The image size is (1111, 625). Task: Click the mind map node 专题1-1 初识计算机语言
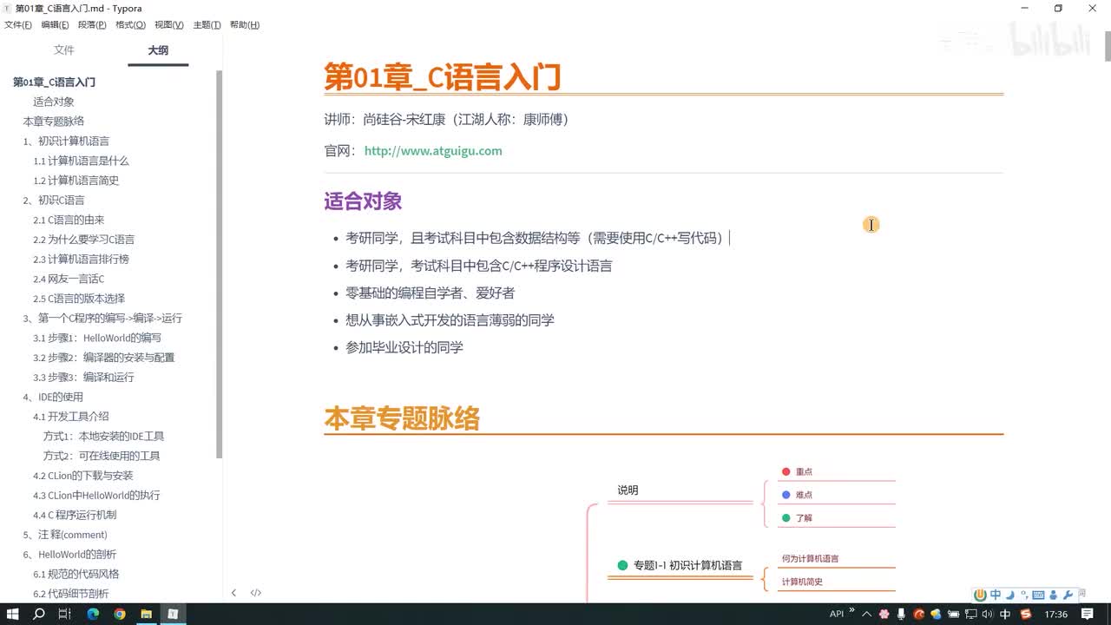[680, 565]
